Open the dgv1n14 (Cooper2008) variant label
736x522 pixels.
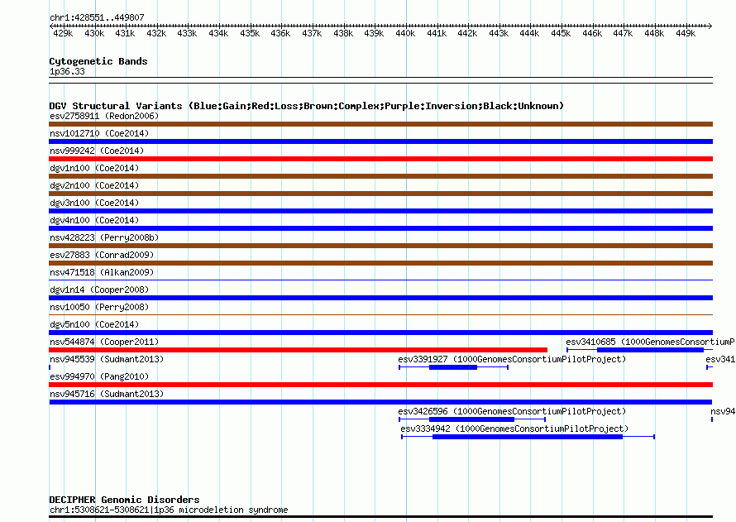99,290
